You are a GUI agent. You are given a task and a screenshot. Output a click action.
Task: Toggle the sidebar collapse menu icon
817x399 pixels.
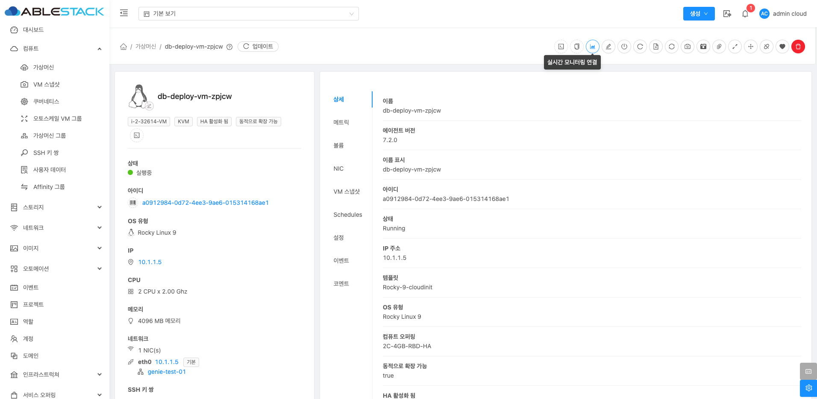tap(124, 13)
